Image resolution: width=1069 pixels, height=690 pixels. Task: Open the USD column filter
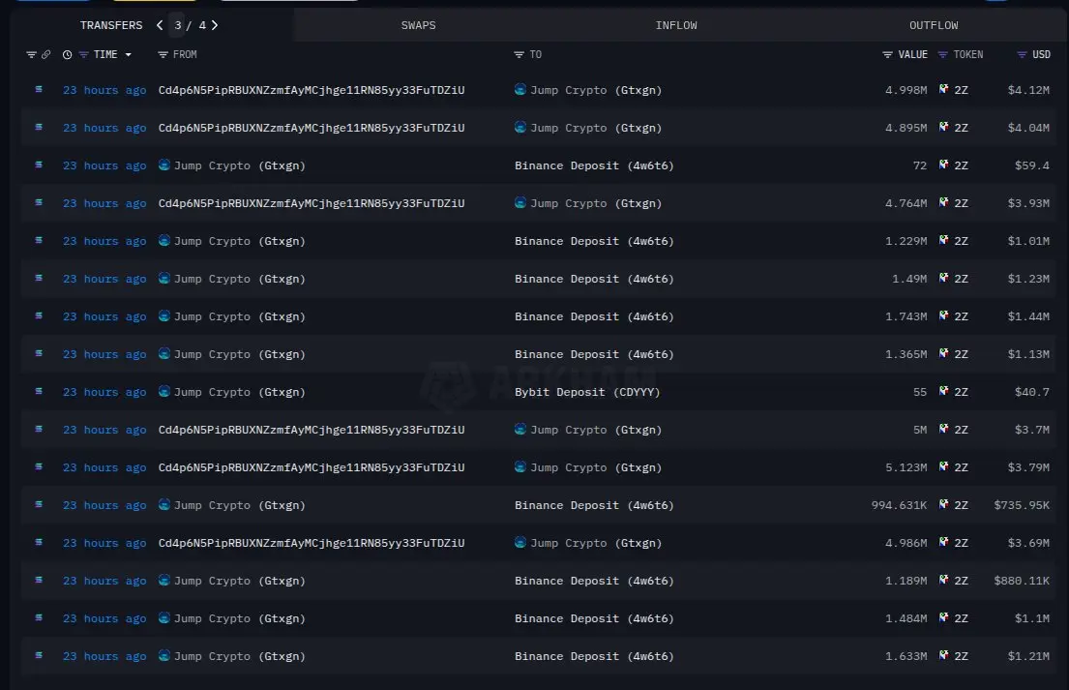pyautogui.click(x=1022, y=54)
